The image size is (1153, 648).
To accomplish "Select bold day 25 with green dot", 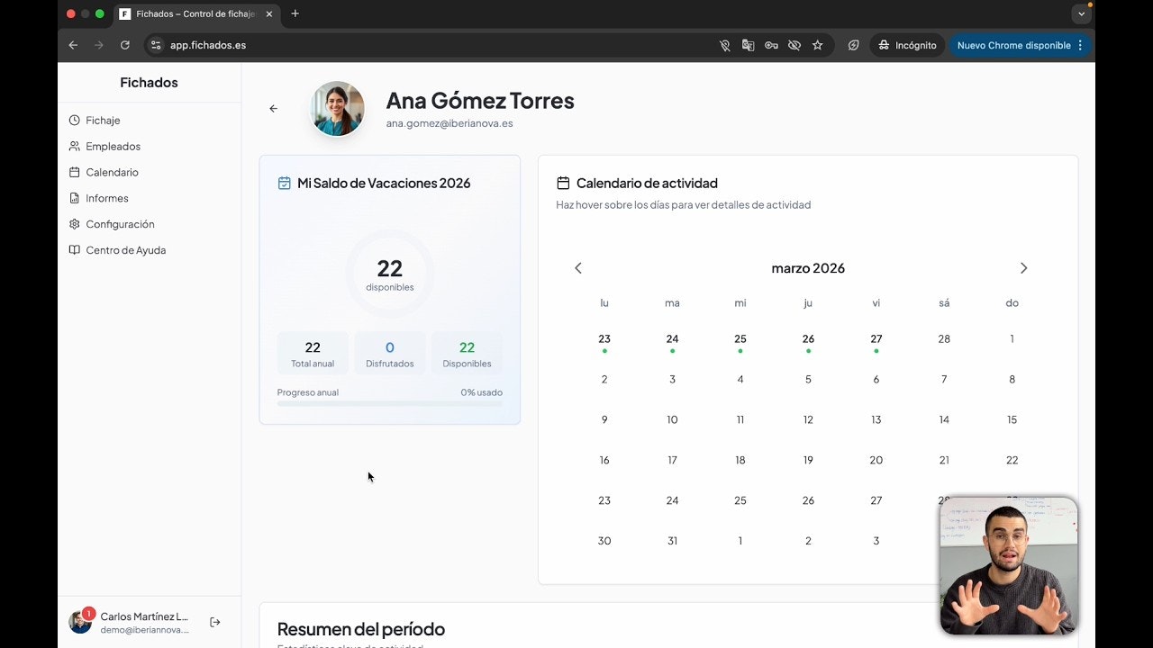I will (740, 340).
